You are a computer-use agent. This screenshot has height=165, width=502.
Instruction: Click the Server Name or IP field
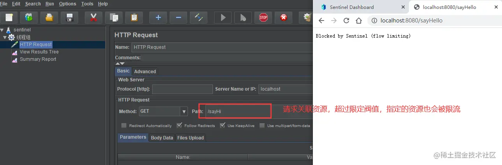point(286,89)
